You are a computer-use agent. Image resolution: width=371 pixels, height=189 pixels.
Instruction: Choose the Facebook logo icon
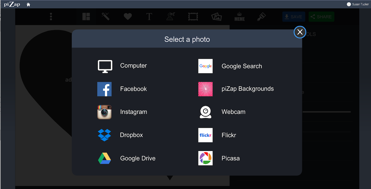(104, 89)
